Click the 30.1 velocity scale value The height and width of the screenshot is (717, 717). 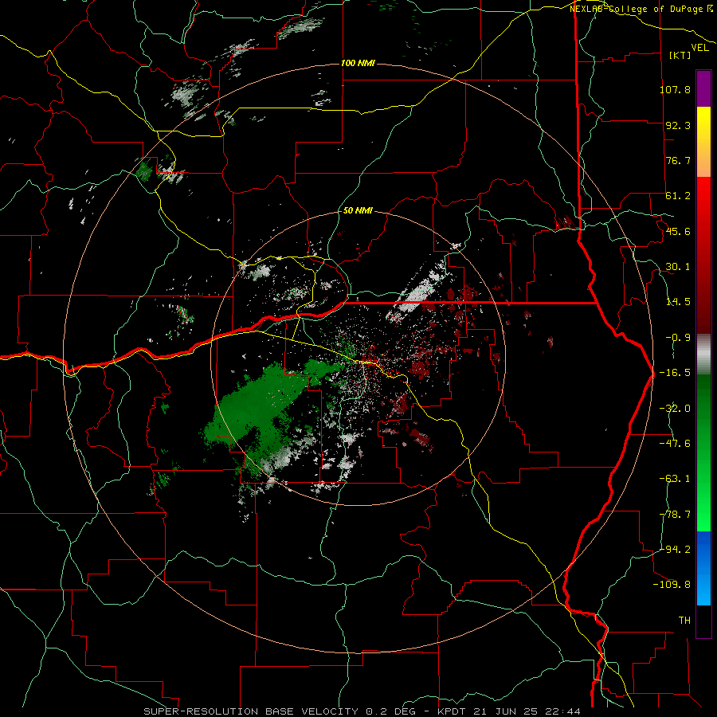coord(678,267)
